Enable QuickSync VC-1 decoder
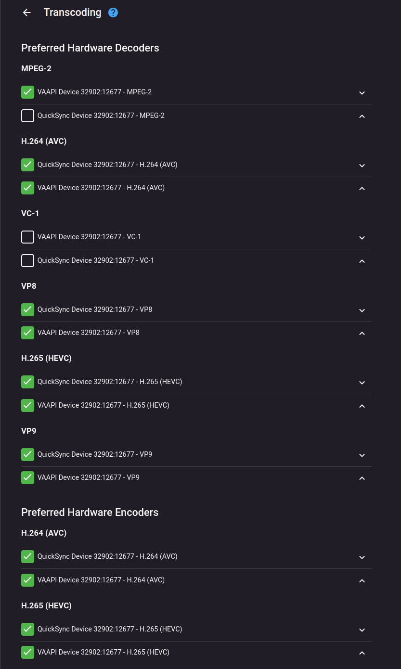401x669 pixels. click(x=27, y=260)
